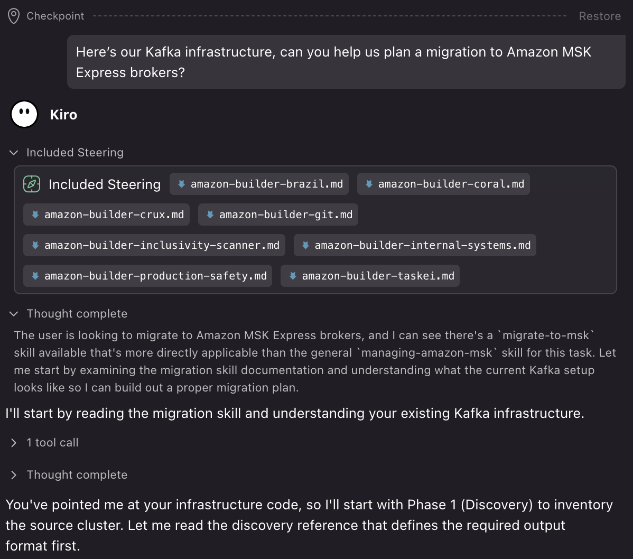Screen dimensions: 633x559
Task: Open amazon-builder-coral.md steering file
Action: [x=443, y=184]
